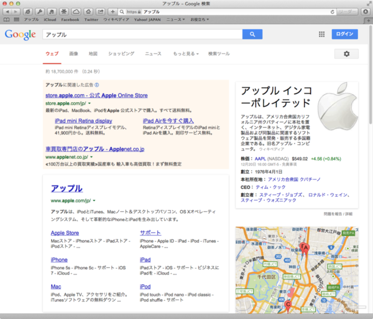The height and width of the screenshot is (319, 373).
Task: Switch to the ショッピング tab
Action: (121, 54)
